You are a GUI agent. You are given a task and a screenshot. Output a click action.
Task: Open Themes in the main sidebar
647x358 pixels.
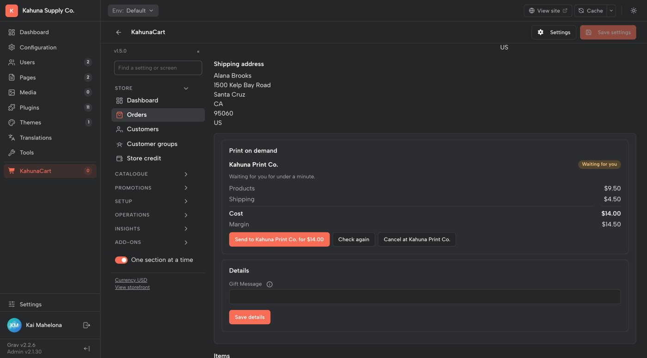tap(50, 122)
